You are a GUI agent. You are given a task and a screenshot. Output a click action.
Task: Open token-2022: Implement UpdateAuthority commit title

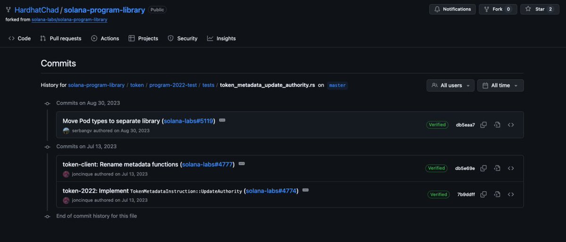[152, 191]
